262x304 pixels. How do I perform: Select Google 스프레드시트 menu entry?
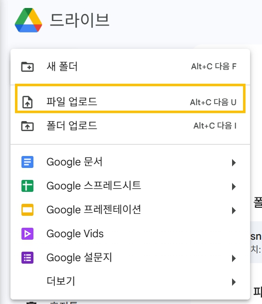(130, 186)
